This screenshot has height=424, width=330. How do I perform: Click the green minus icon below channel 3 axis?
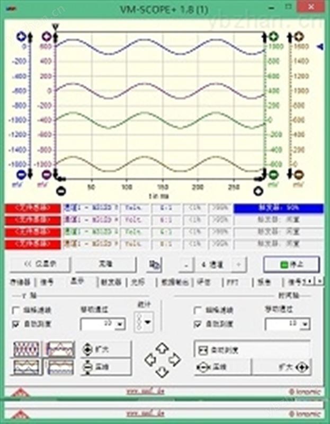[x=274, y=175]
